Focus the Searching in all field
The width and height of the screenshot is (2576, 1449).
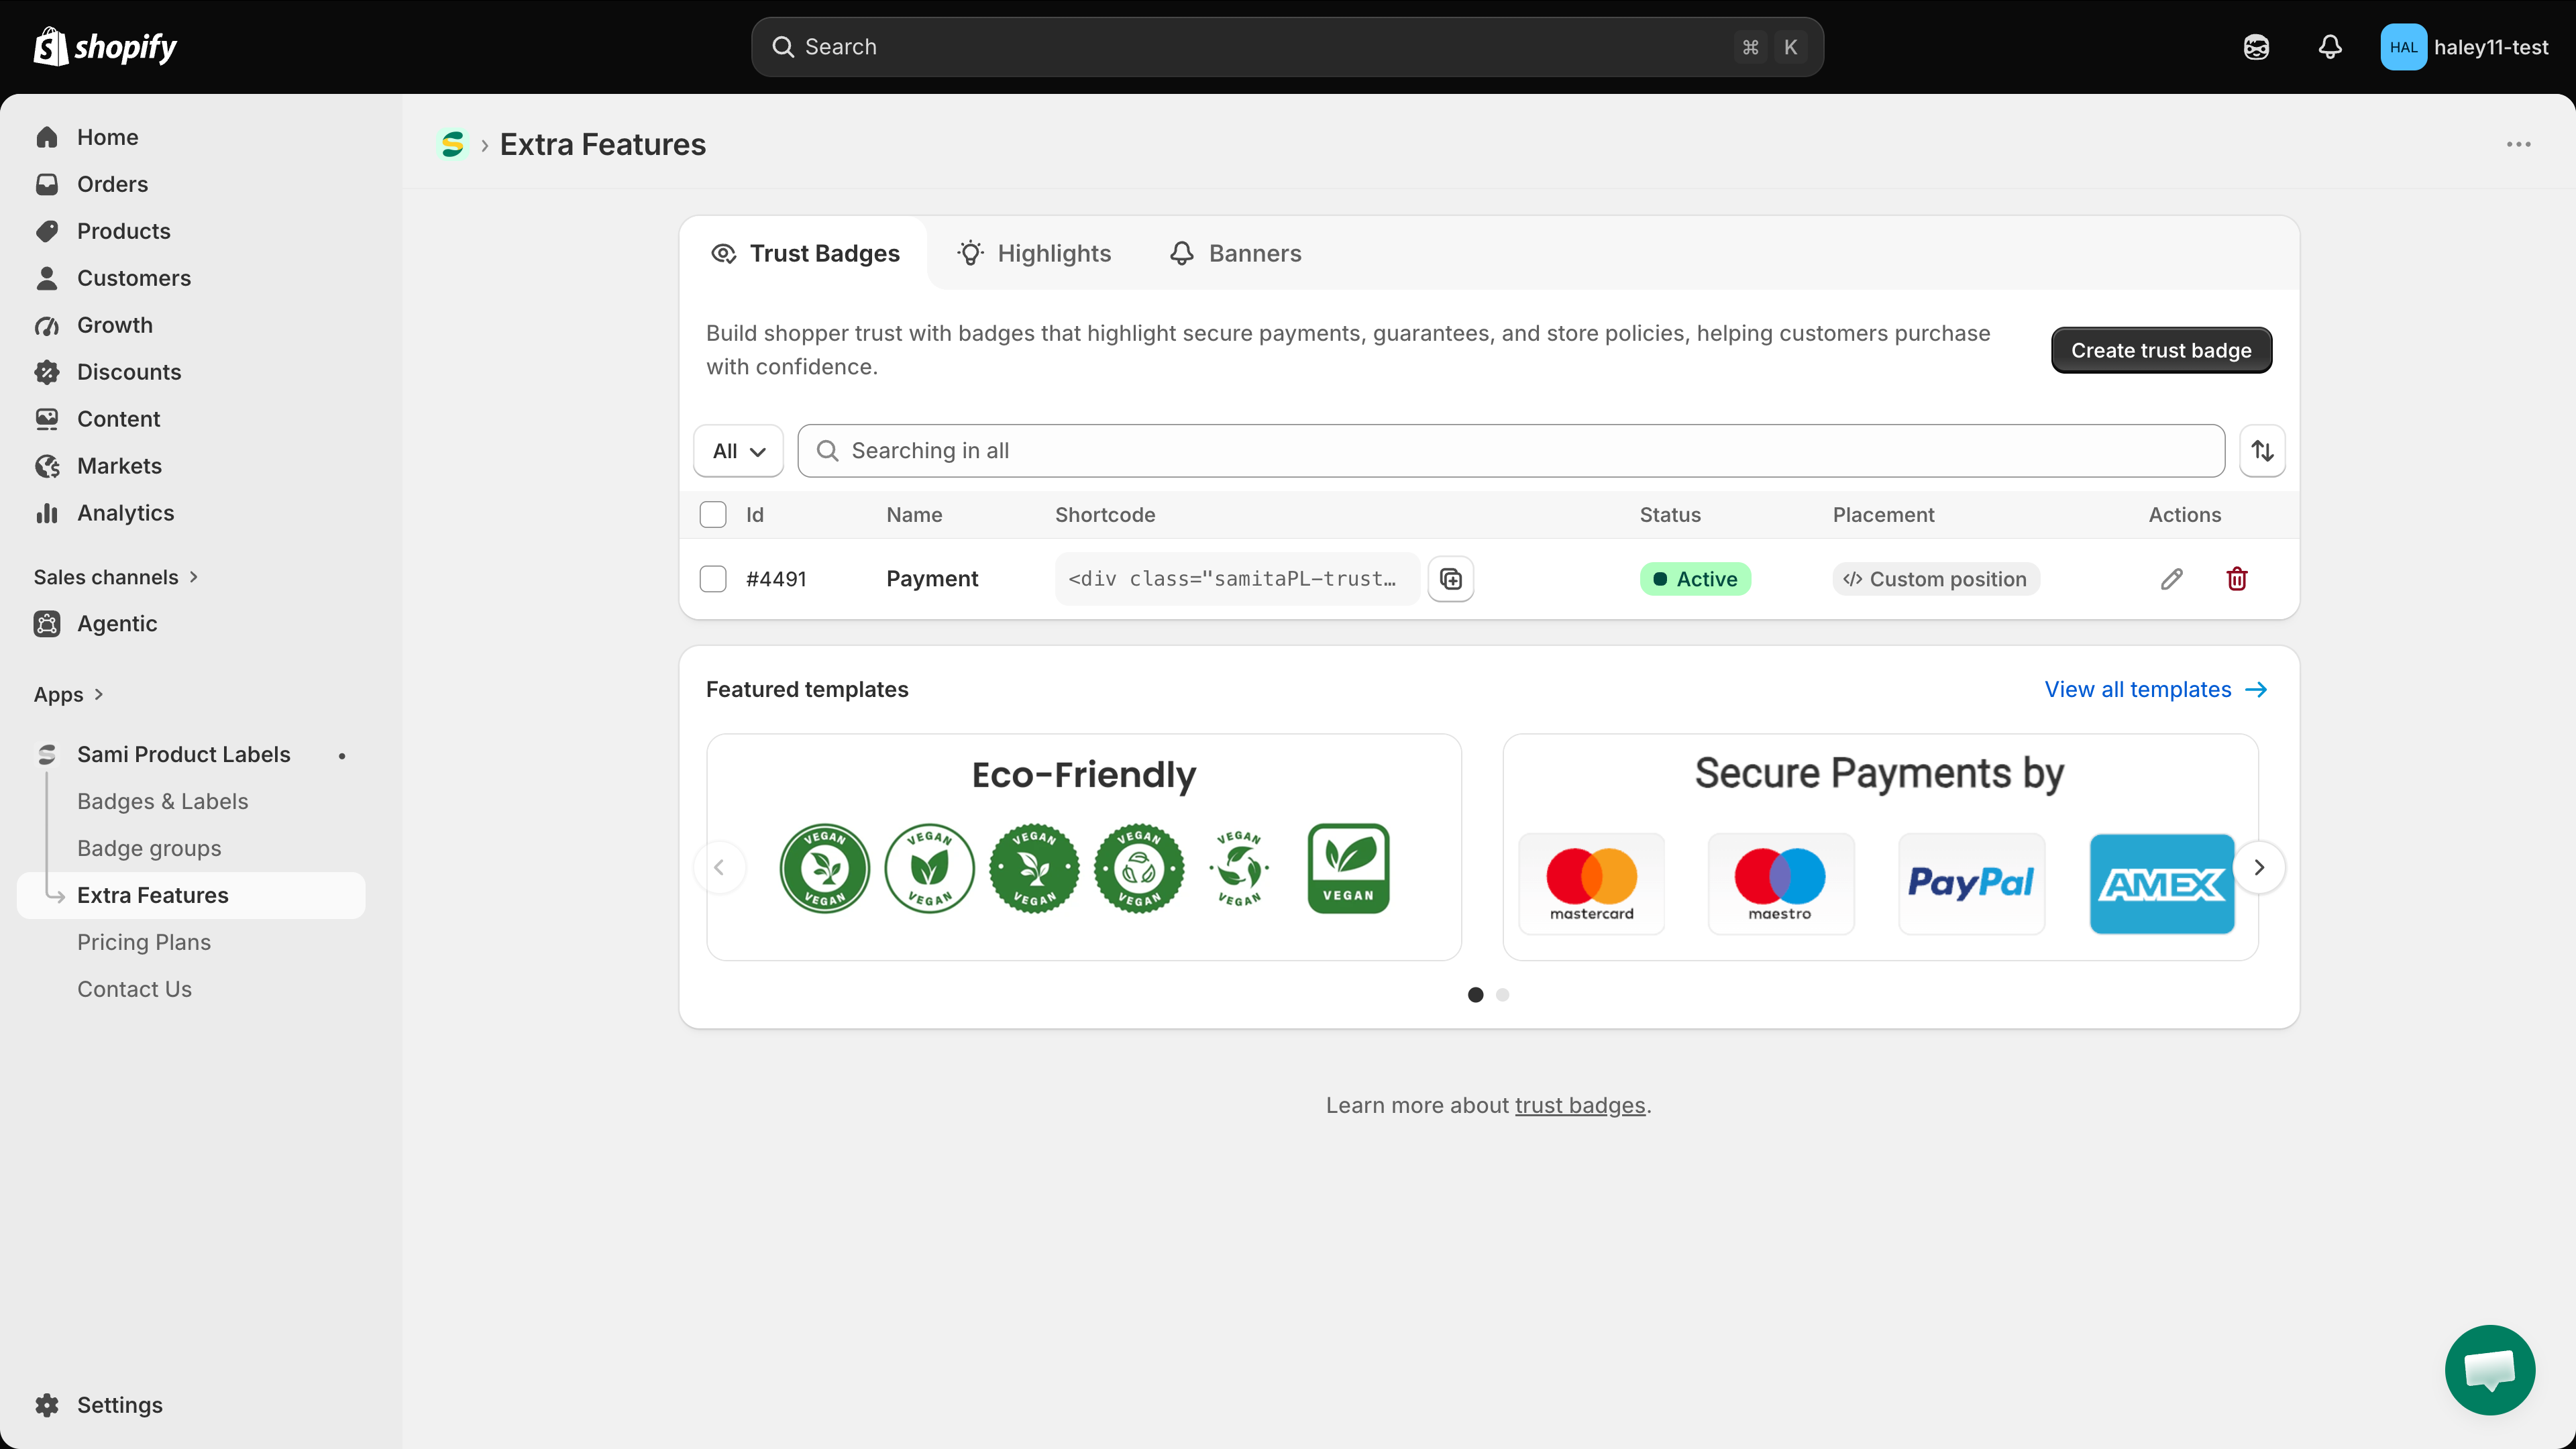[1511, 451]
